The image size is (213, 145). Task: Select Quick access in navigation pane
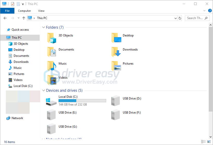click(x=20, y=30)
